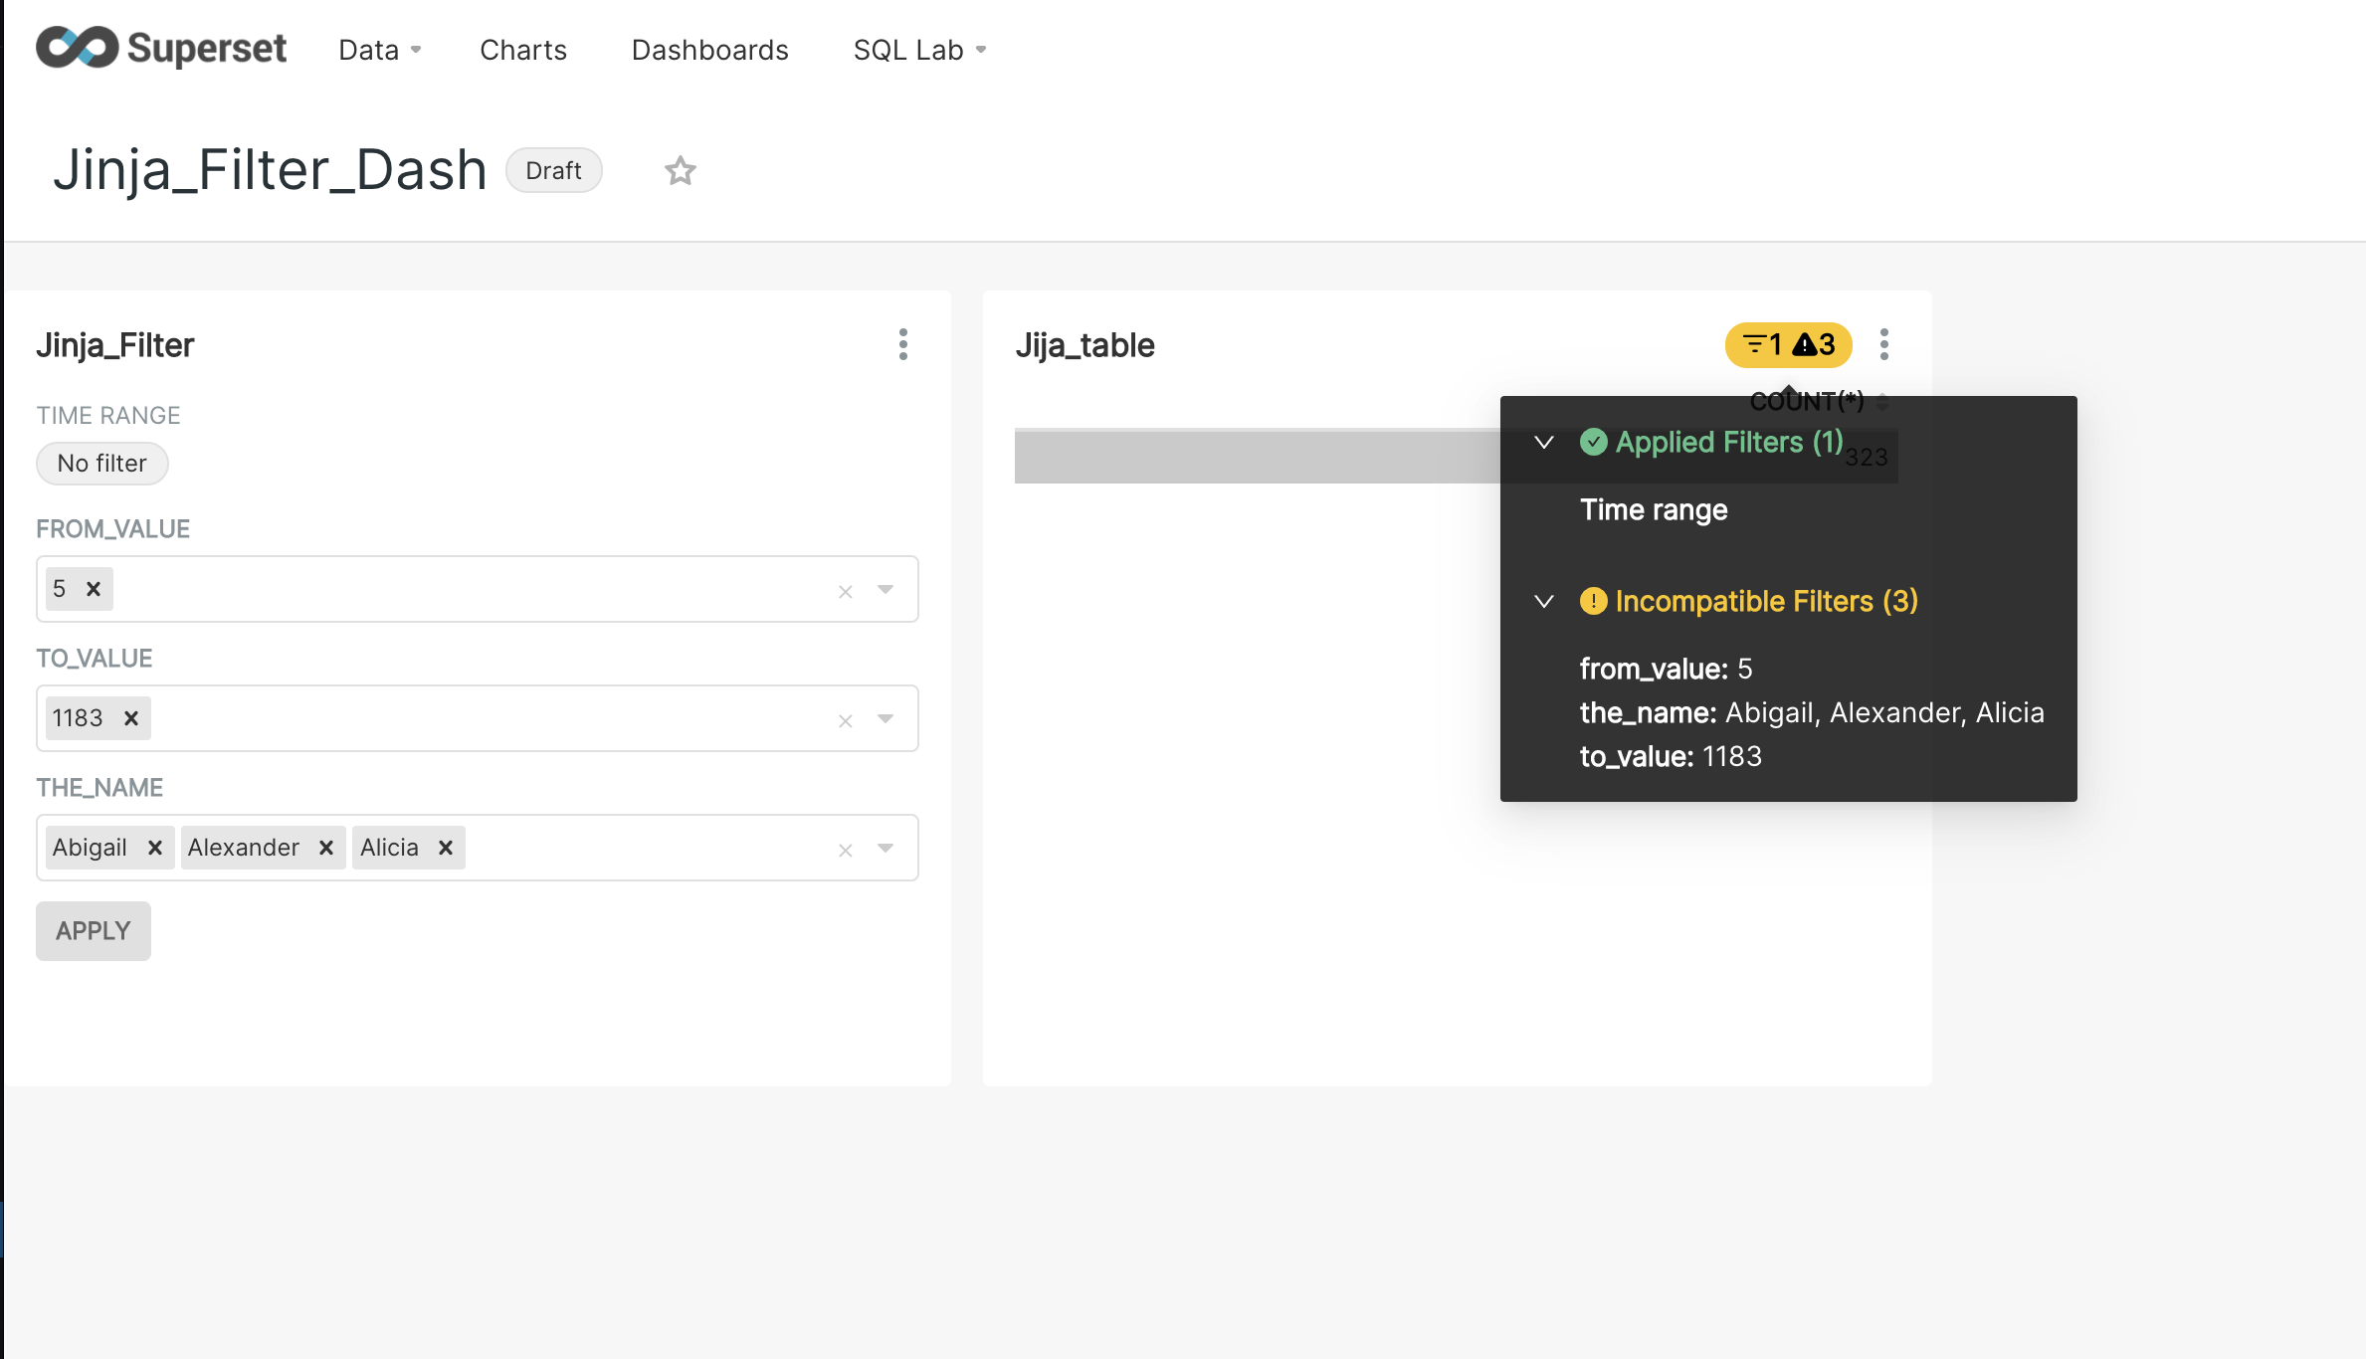Click the No filter time range button
This screenshot has height=1359, width=2366.
tap(101, 463)
